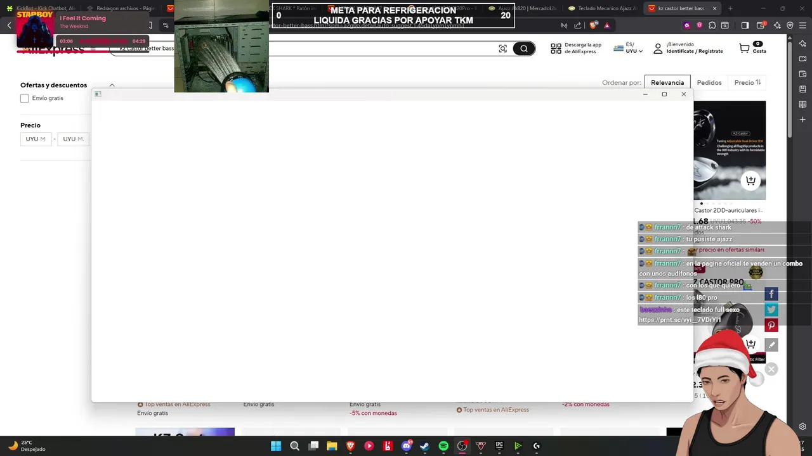Sort results by Precio

click(747, 82)
